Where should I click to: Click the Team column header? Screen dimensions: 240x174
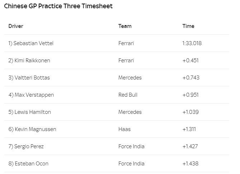pyautogui.click(x=125, y=26)
